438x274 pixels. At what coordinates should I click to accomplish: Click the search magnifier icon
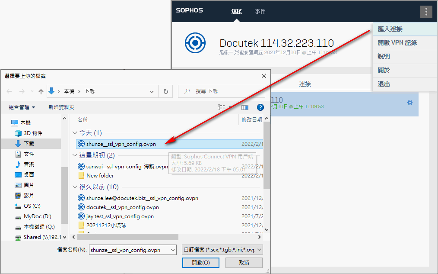(x=187, y=91)
